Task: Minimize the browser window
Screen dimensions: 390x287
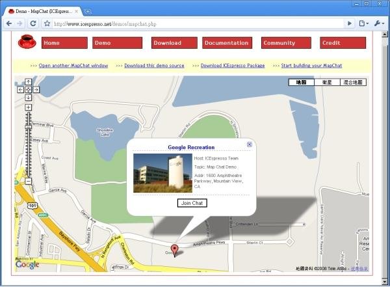Action: pos(357,3)
